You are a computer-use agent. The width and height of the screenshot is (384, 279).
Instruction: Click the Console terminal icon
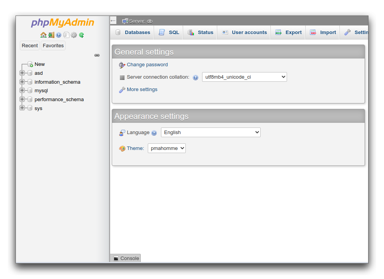[116, 258]
